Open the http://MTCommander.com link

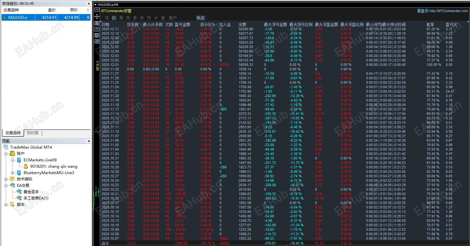point(449,11)
